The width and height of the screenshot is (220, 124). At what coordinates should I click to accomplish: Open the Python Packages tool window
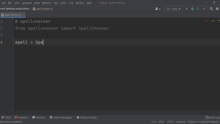pos(60,117)
